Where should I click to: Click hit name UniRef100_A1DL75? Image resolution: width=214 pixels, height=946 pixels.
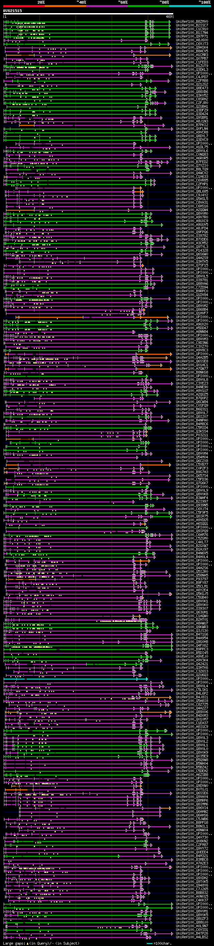click(192, 147)
